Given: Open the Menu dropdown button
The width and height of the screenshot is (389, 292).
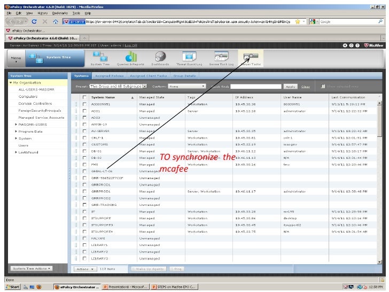Looking at the screenshot, I should [16, 59].
